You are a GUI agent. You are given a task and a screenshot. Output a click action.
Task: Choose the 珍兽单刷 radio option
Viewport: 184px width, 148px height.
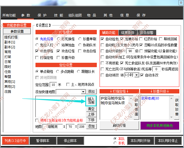[80, 39]
